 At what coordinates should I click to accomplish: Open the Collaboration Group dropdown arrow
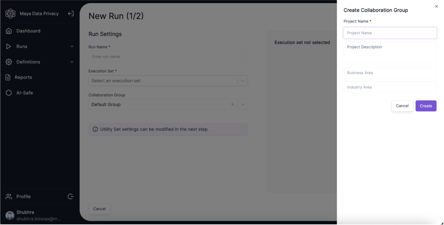(243, 104)
